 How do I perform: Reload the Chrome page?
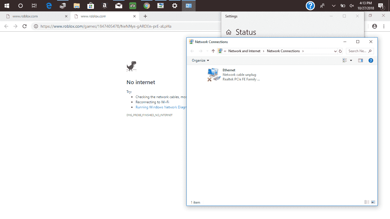click(25, 26)
